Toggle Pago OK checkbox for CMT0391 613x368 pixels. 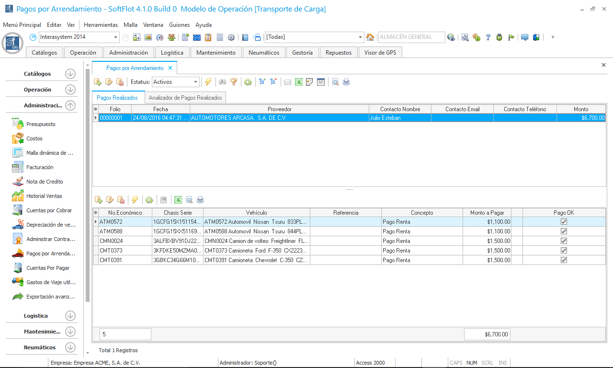click(x=564, y=260)
